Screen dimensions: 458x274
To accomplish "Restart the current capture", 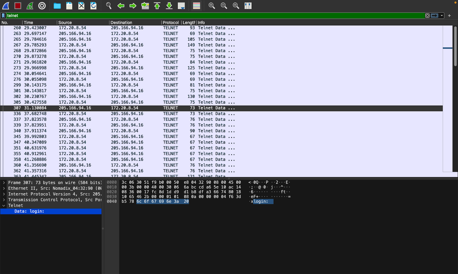I will point(30,6).
